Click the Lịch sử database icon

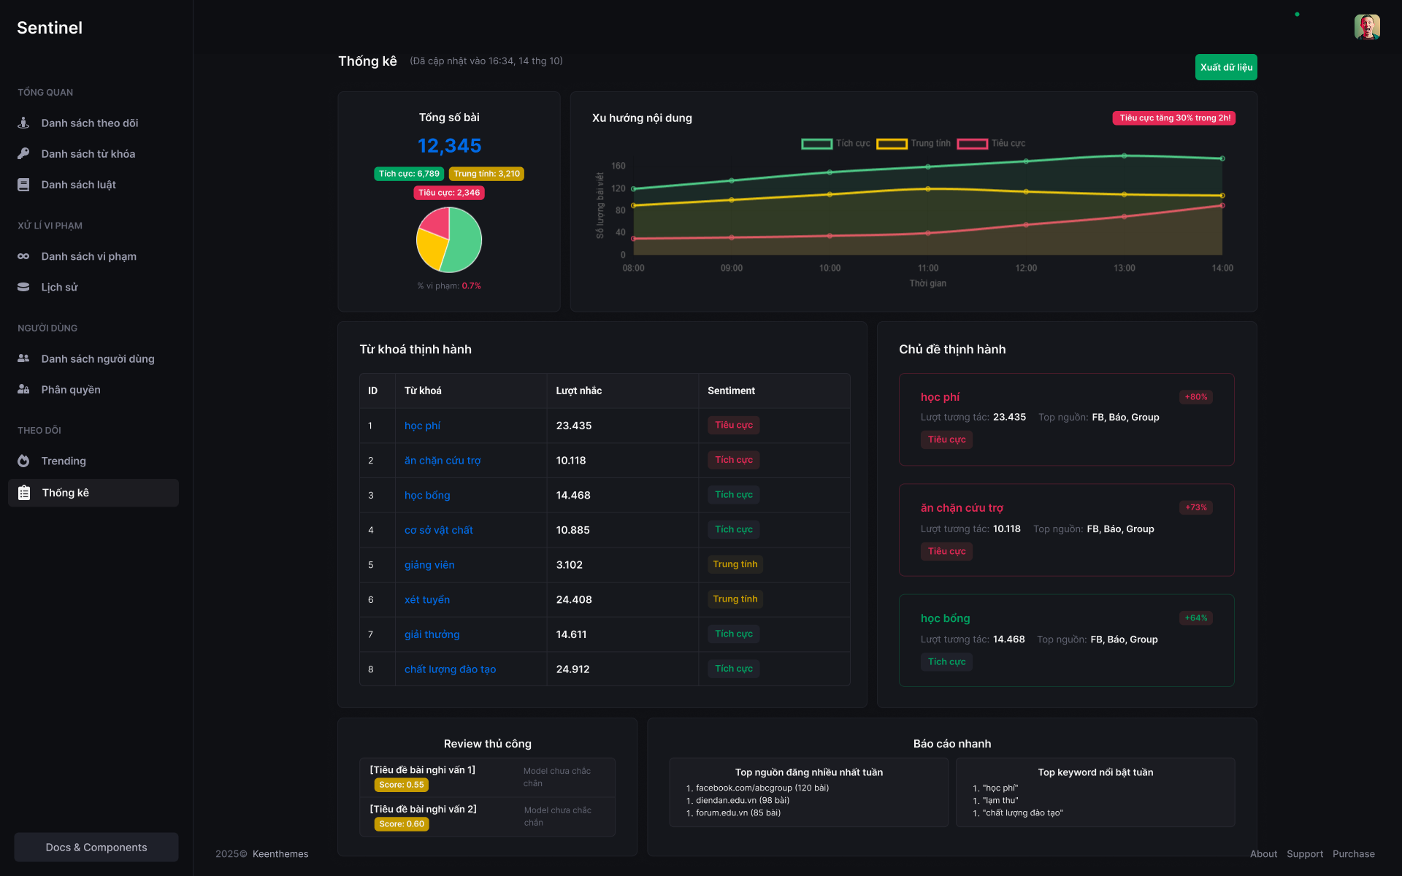click(23, 287)
